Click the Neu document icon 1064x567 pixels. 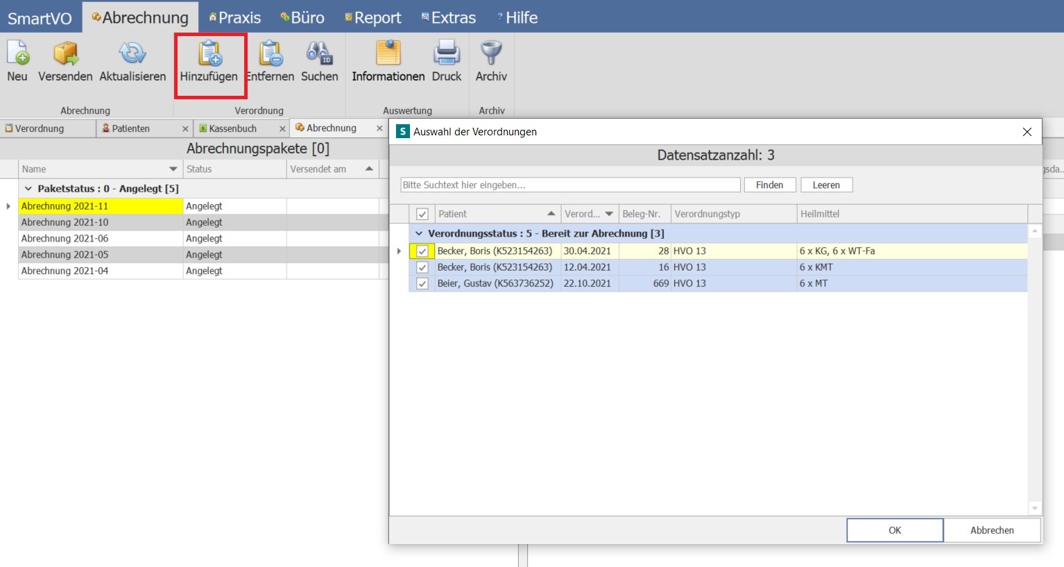(x=17, y=53)
